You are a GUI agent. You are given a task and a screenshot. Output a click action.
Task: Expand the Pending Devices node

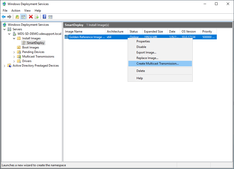point(14,52)
